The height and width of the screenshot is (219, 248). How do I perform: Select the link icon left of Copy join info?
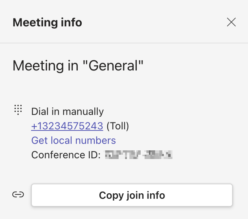(x=18, y=195)
